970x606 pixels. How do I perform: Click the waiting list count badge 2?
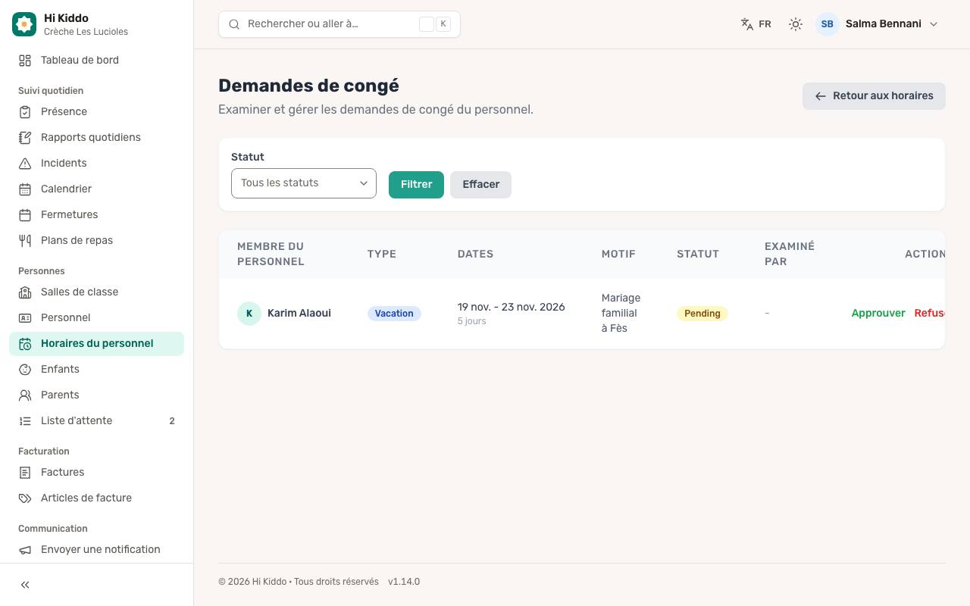click(x=172, y=421)
